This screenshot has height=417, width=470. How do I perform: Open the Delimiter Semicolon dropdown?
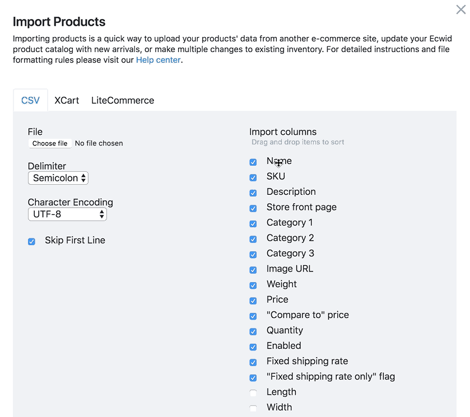pos(58,179)
